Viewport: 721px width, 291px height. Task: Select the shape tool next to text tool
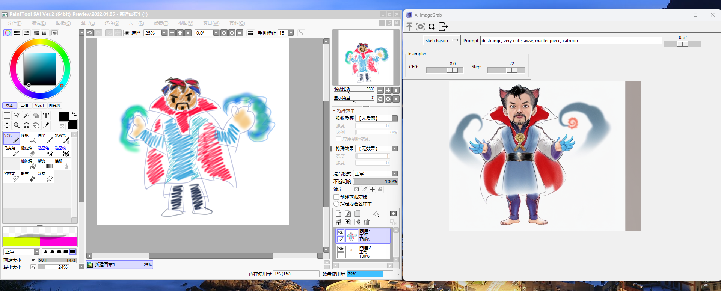click(x=36, y=116)
